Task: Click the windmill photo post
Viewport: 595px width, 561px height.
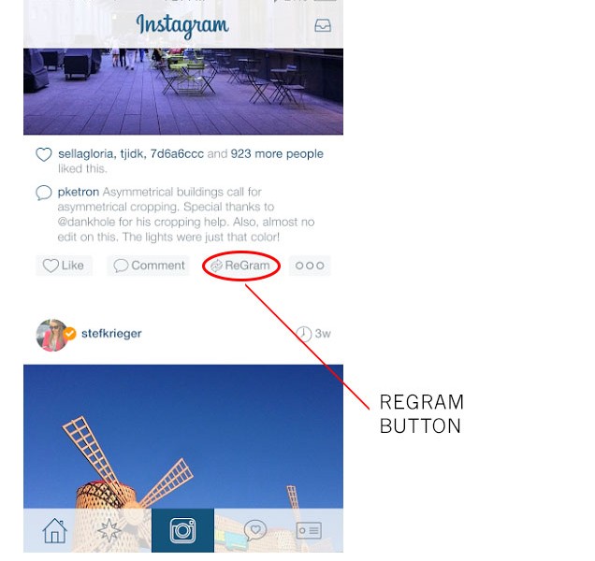Action: [183, 437]
